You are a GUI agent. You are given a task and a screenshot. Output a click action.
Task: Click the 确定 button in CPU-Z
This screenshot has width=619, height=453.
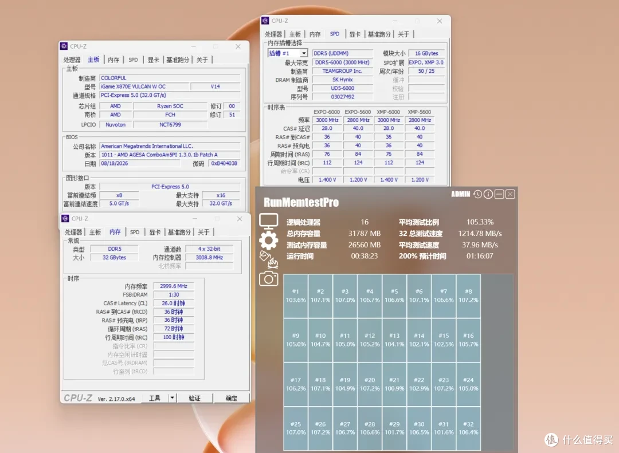click(x=232, y=398)
